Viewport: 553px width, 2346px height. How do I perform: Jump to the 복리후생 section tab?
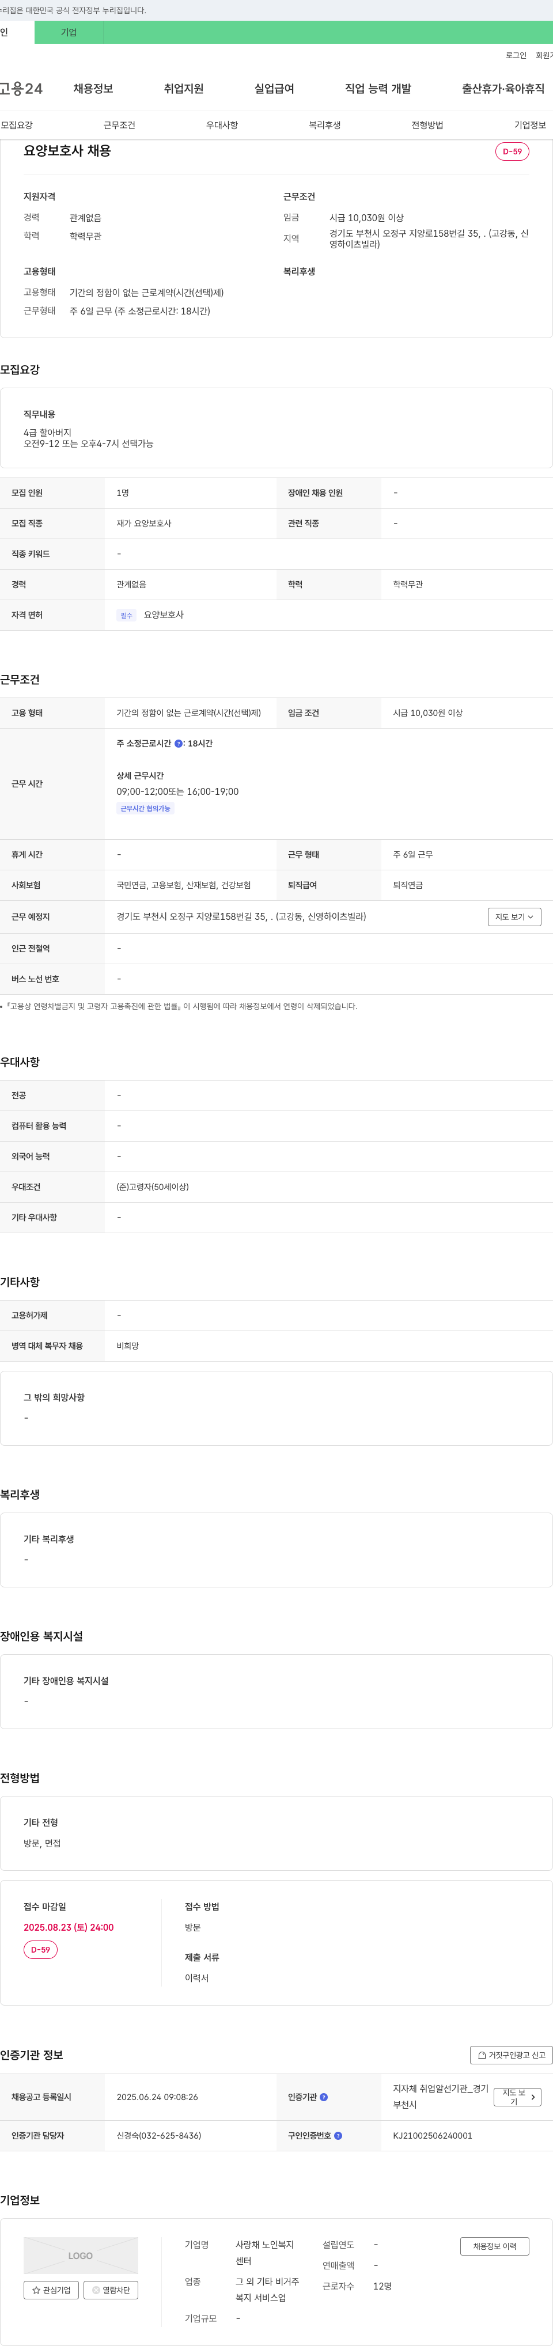[x=324, y=125]
